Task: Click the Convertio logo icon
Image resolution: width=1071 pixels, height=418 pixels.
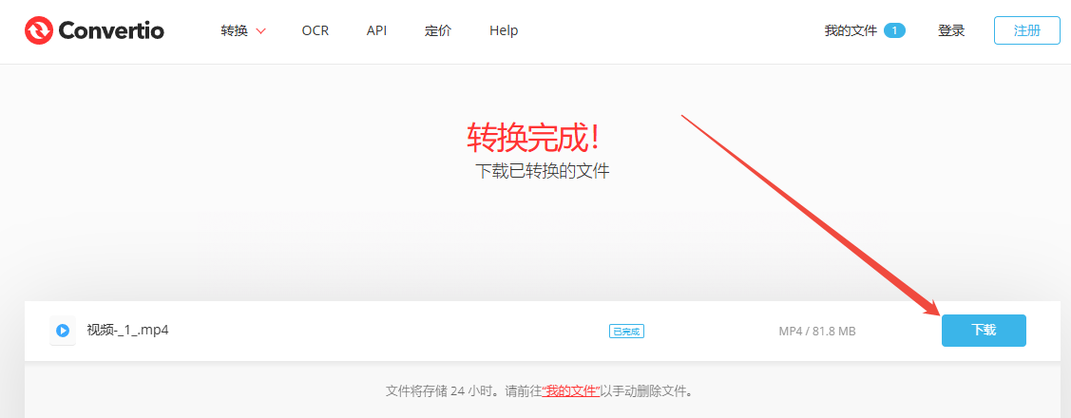Action: tap(38, 30)
